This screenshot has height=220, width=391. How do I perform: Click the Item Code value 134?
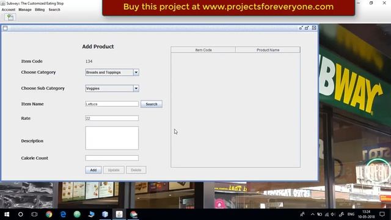click(89, 61)
